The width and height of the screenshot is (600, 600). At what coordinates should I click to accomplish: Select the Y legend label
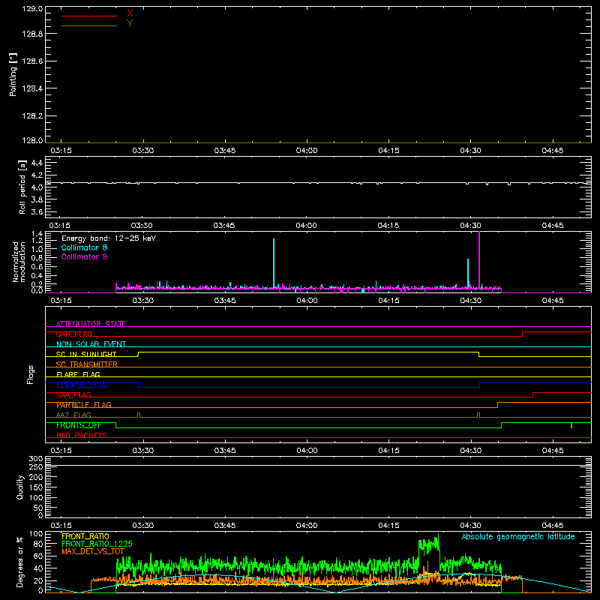point(130,23)
